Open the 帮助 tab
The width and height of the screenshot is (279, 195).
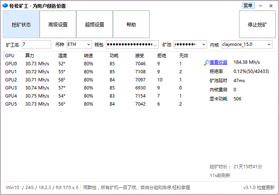[x=131, y=24]
